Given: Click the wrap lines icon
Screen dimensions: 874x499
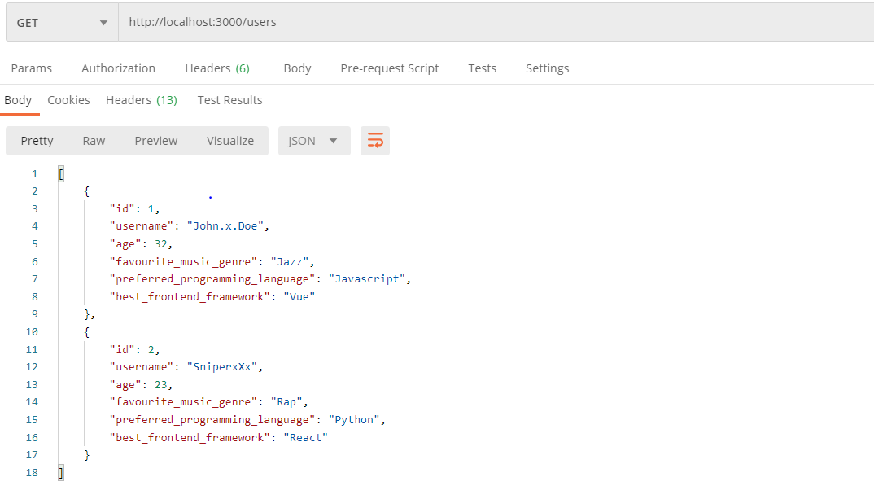Looking at the screenshot, I should (x=374, y=140).
